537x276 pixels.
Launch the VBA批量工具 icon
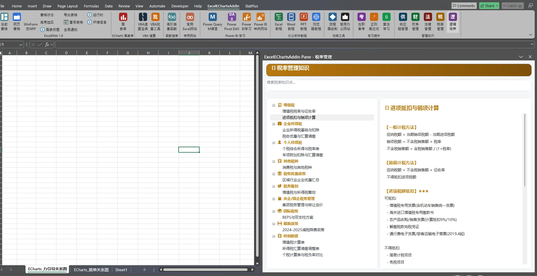coord(155,22)
